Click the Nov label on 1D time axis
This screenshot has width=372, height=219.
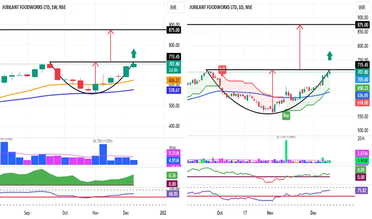[270, 213]
